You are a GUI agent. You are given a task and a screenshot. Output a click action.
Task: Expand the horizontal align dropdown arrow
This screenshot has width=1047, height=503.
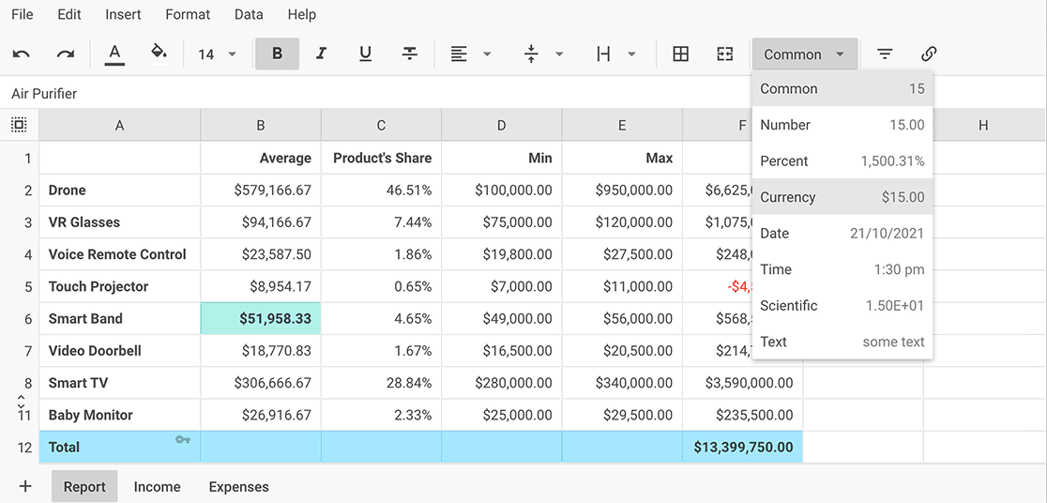point(488,54)
